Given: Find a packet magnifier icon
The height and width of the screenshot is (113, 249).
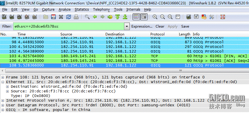Looking at the screenshot, I should coord(87,17).
